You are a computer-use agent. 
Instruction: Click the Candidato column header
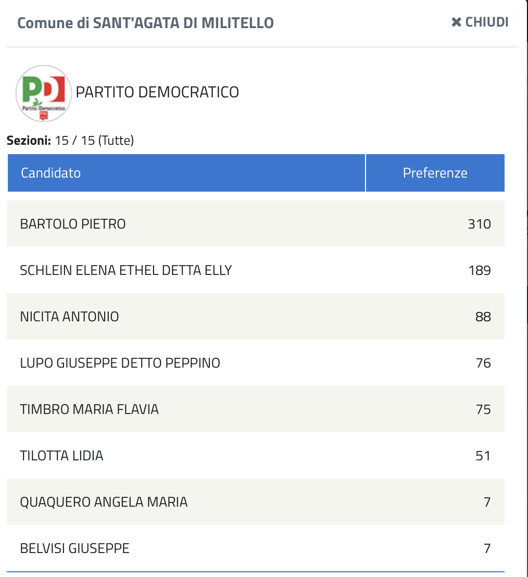[x=51, y=173]
